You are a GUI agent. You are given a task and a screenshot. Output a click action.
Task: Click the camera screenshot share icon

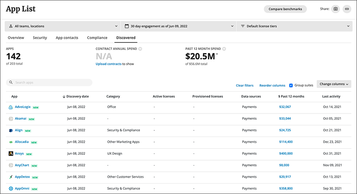pyautogui.click(x=336, y=9)
